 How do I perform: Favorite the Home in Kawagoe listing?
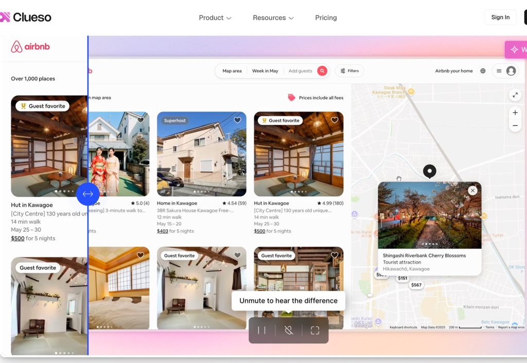pos(237,120)
